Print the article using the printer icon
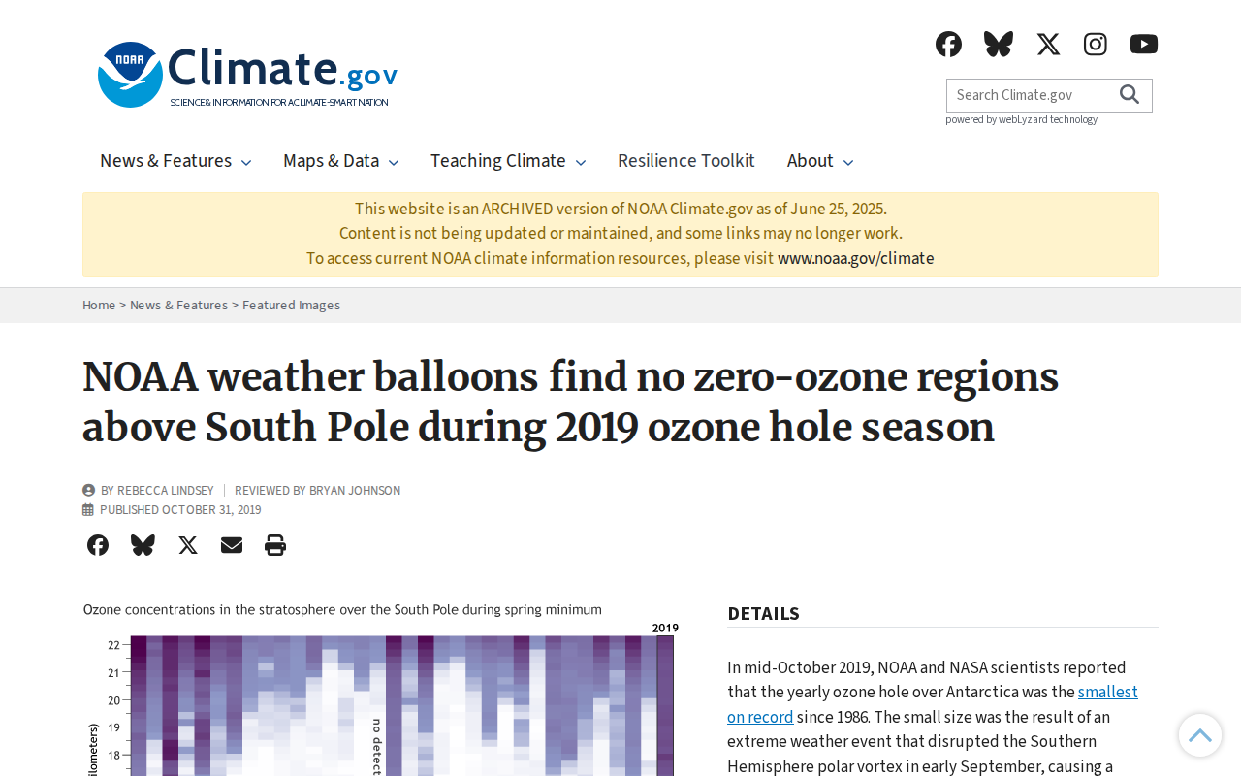This screenshot has width=1241, height=776. pyautogui.click(x=275, y=545)
